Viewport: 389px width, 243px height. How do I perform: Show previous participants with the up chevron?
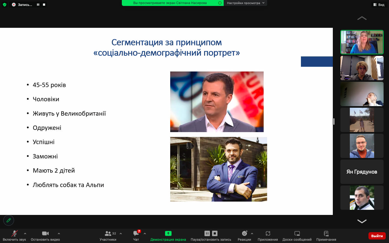362,18
